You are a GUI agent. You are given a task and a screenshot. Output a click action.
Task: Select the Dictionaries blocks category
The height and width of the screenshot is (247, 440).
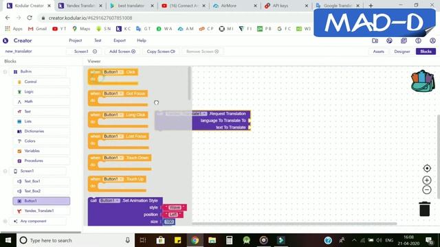pyautogui.click(x=41, y=131)
